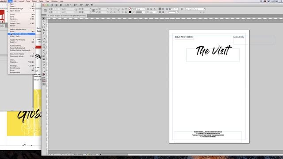
Task: Select the Gap tool
Action: point(44,27)
